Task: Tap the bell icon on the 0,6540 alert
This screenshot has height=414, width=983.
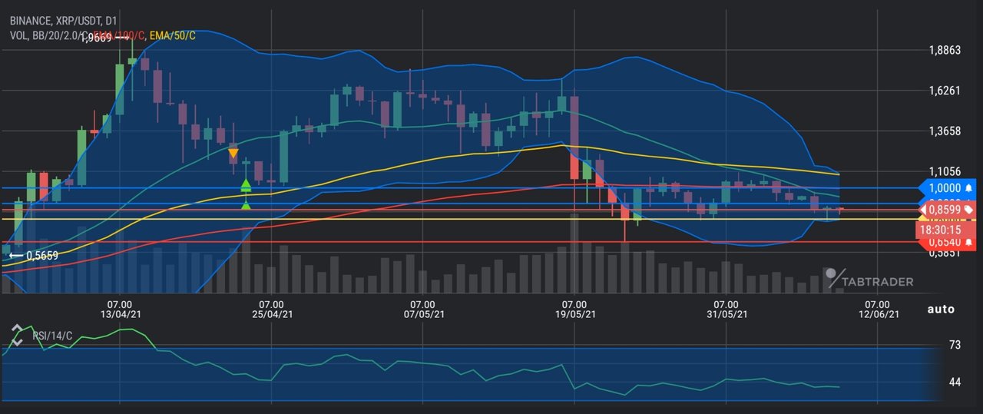Action: (968, 243)
